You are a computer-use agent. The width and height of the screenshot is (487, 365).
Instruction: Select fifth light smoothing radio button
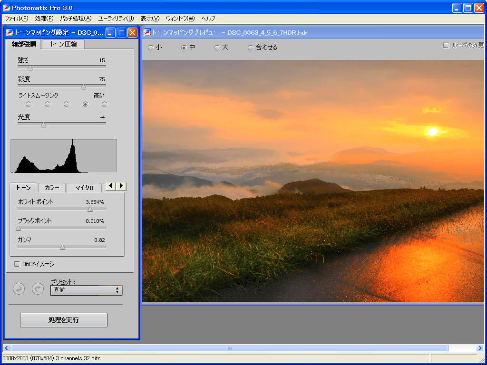[x=104, y=104]
